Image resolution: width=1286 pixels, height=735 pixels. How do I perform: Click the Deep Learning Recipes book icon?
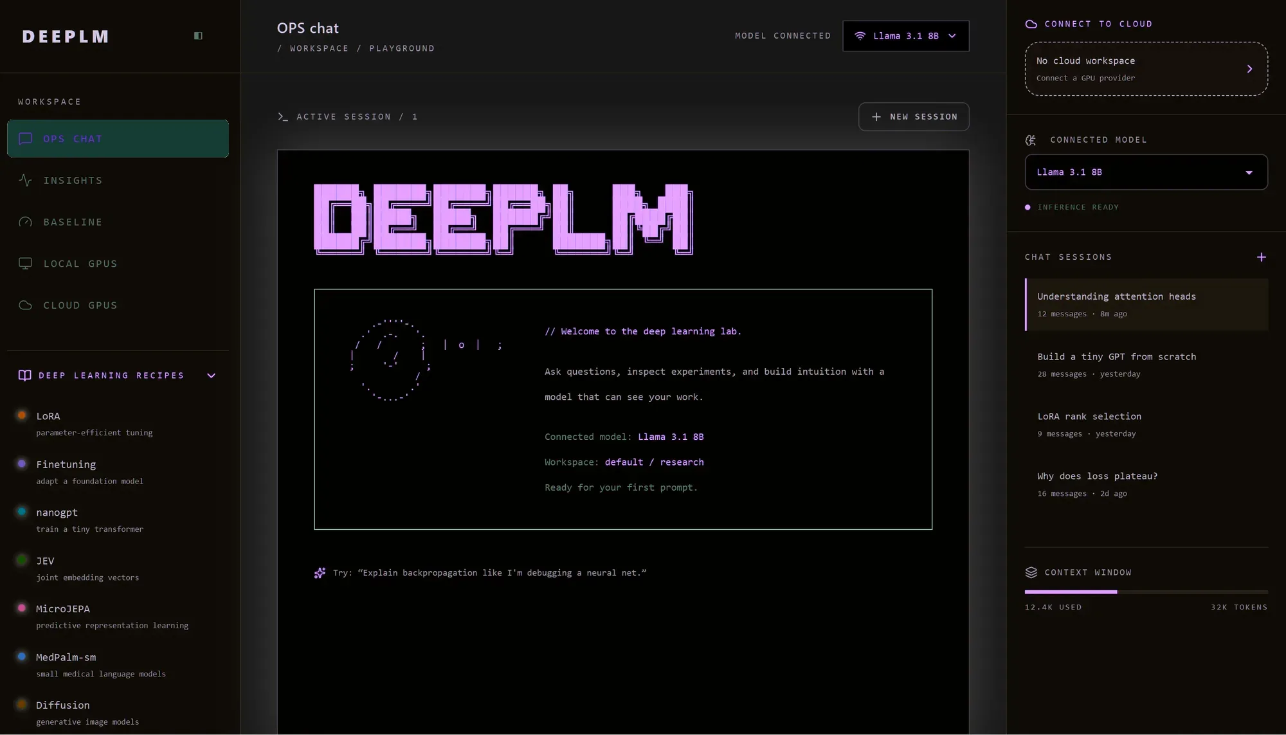pyautogui.click(x=25, y=376)
